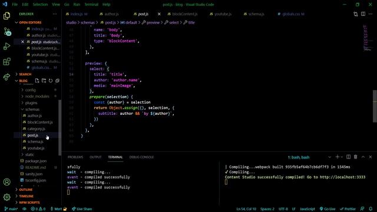Open the Selection menu

point(40,4)
